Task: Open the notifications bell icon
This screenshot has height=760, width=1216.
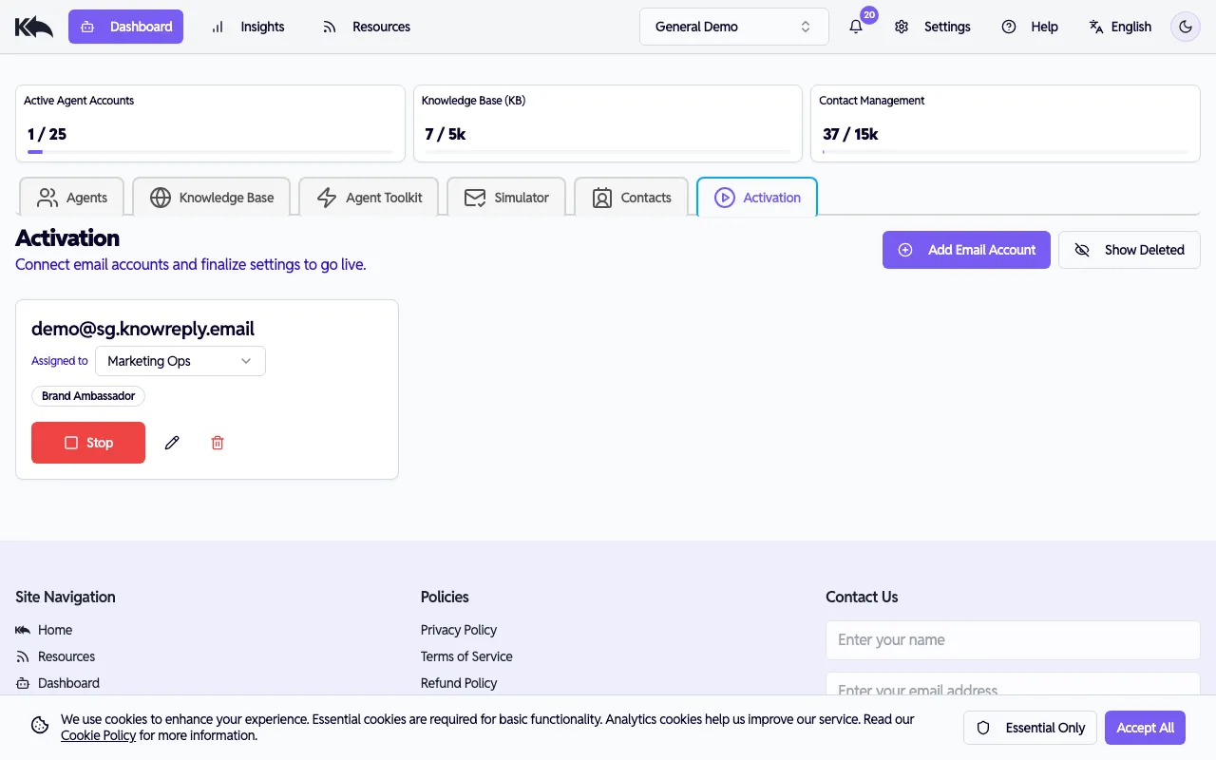Action: click(855, 27)
